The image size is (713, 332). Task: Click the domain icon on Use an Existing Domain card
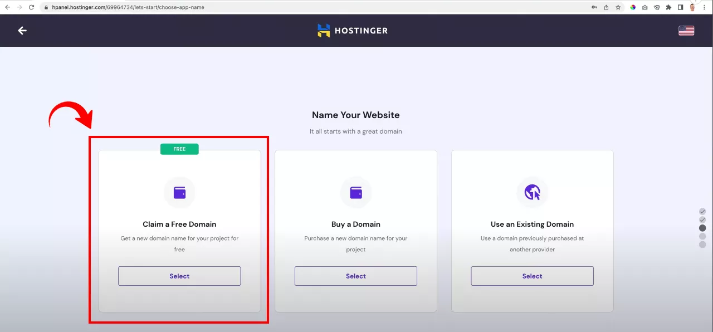532,192
